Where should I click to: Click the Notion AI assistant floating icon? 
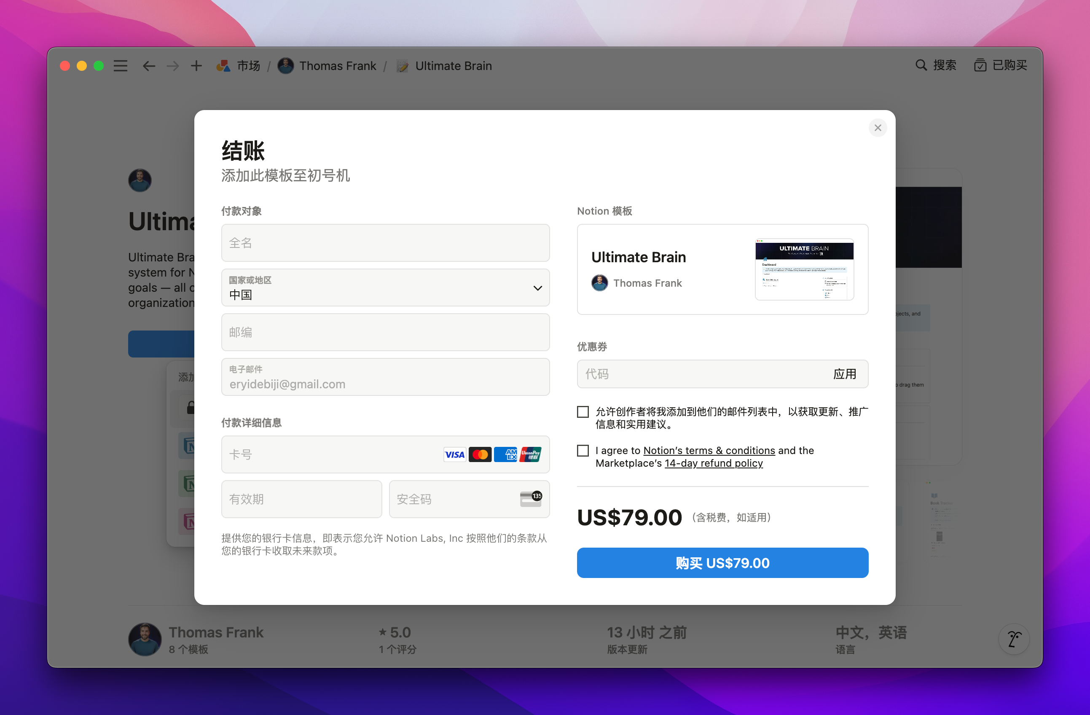point(1014,639)
